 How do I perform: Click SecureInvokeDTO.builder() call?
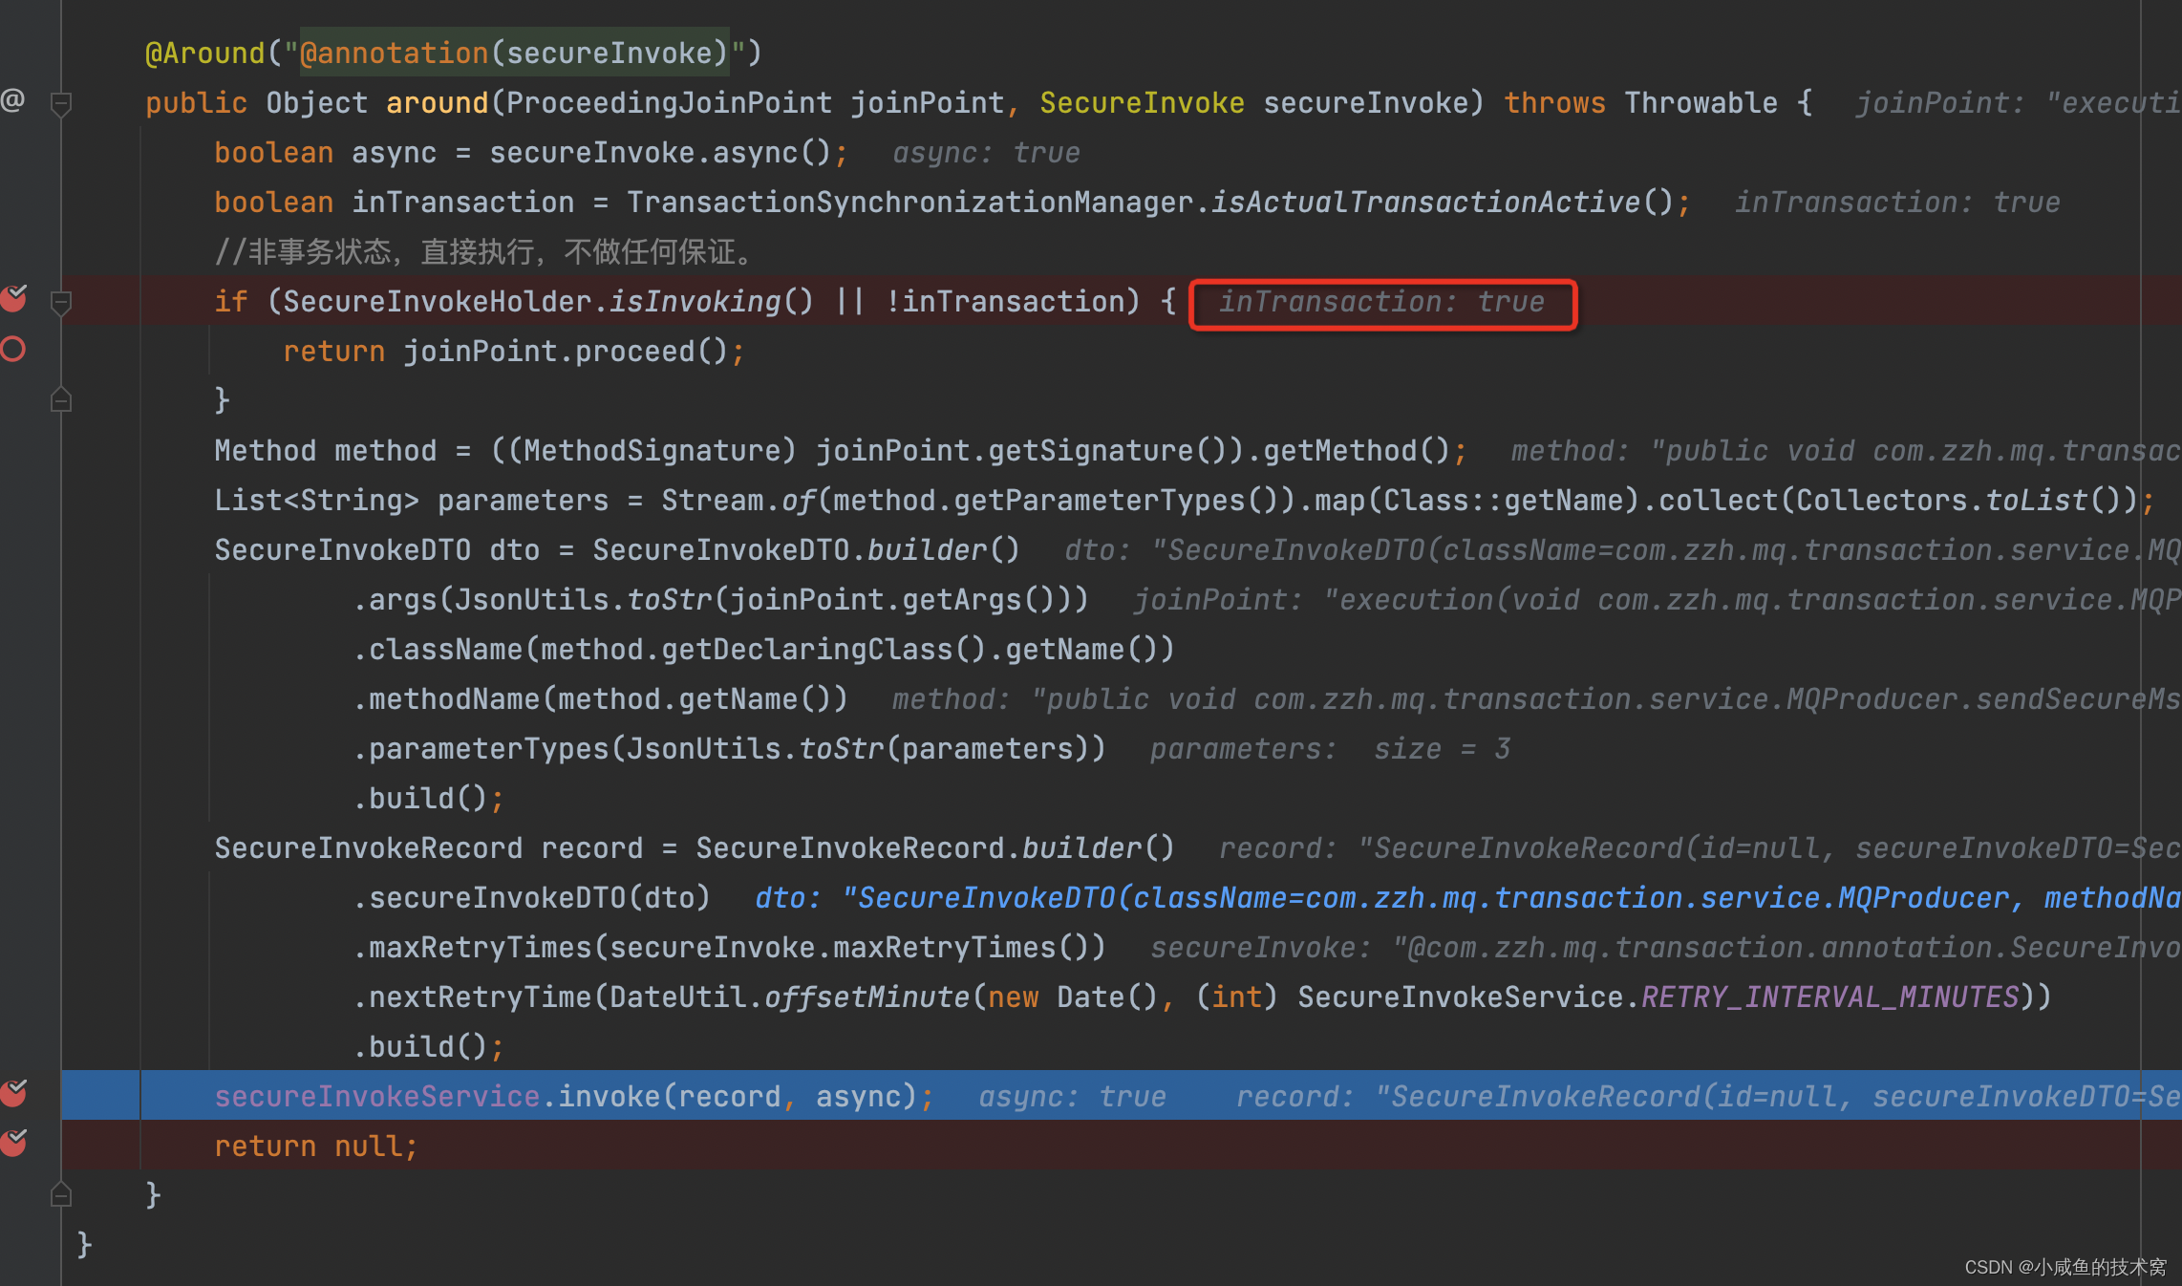tap(806, 550)
